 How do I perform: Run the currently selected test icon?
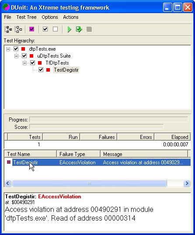pos(79,29)
